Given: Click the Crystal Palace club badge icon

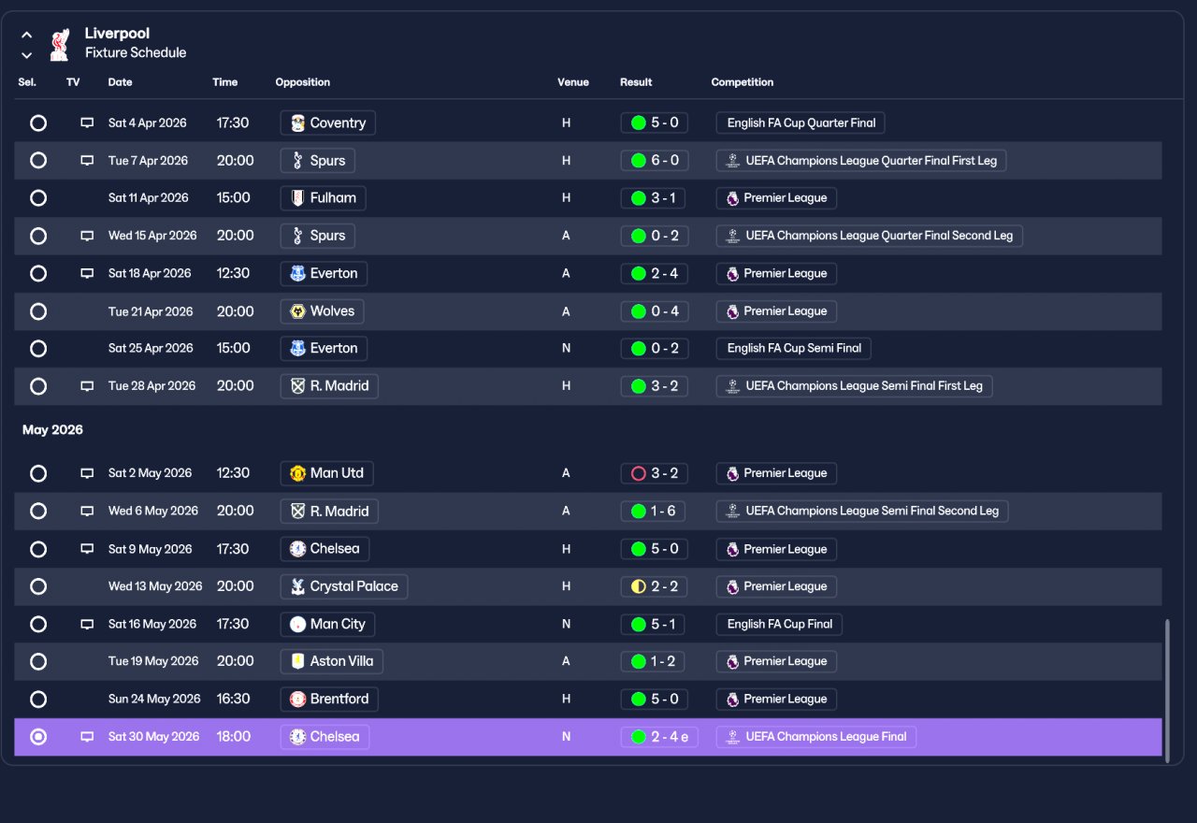Looking at the screenshot, I should coord(298,586).
